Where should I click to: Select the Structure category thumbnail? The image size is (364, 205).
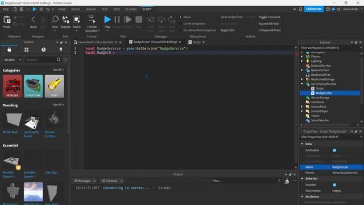click(x=33, y=86)
